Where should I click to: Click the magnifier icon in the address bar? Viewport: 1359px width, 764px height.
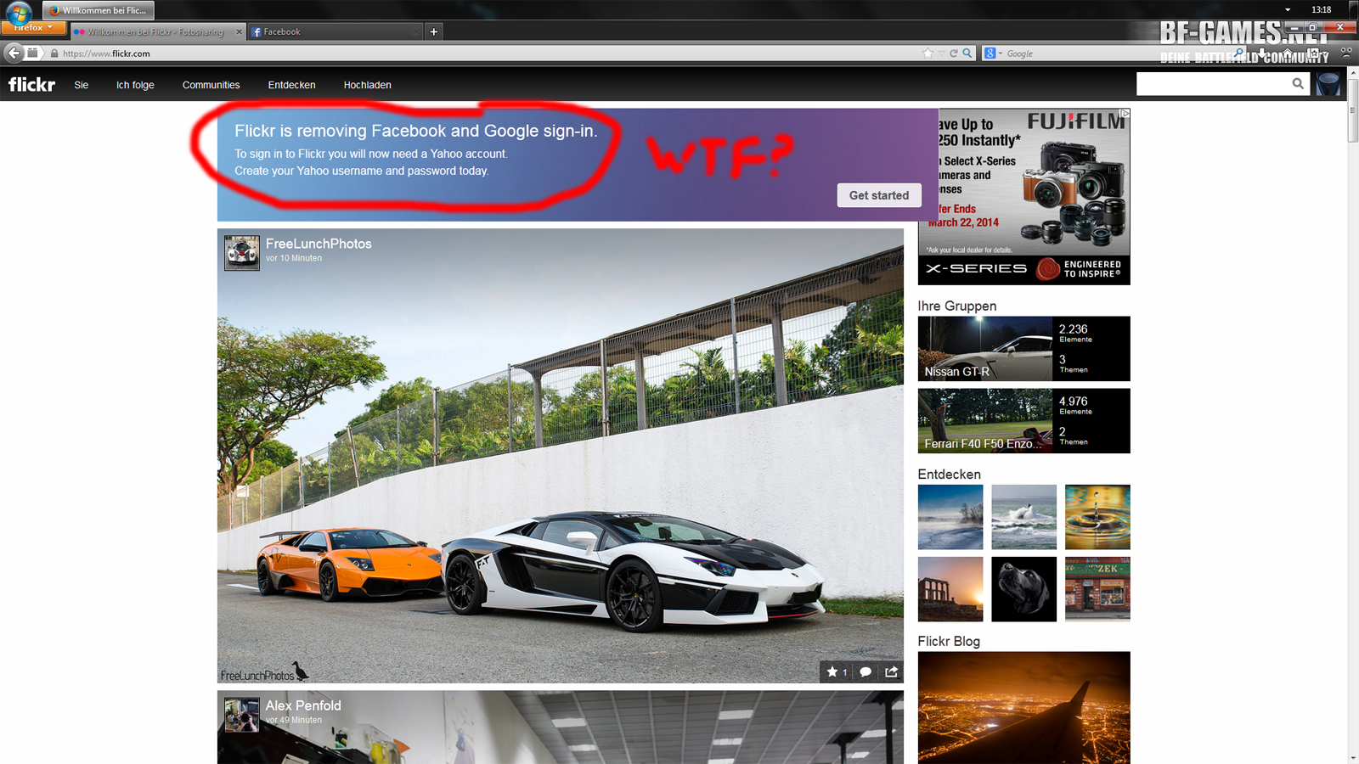pos(967,53)
